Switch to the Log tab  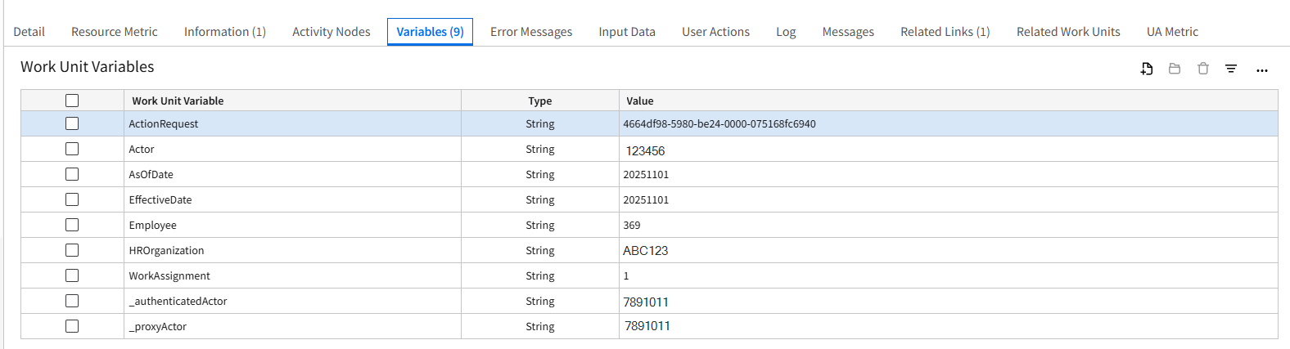786,32
